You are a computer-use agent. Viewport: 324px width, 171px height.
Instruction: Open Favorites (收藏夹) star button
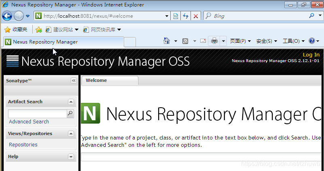click(x=16, y=30)
